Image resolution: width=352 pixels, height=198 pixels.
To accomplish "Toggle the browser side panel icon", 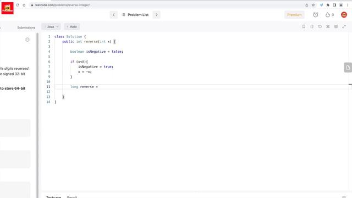I will (334, 5).
